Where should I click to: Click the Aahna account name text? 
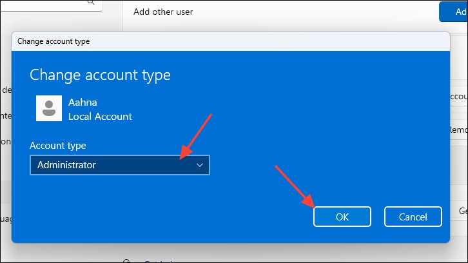tap(83, 102)
